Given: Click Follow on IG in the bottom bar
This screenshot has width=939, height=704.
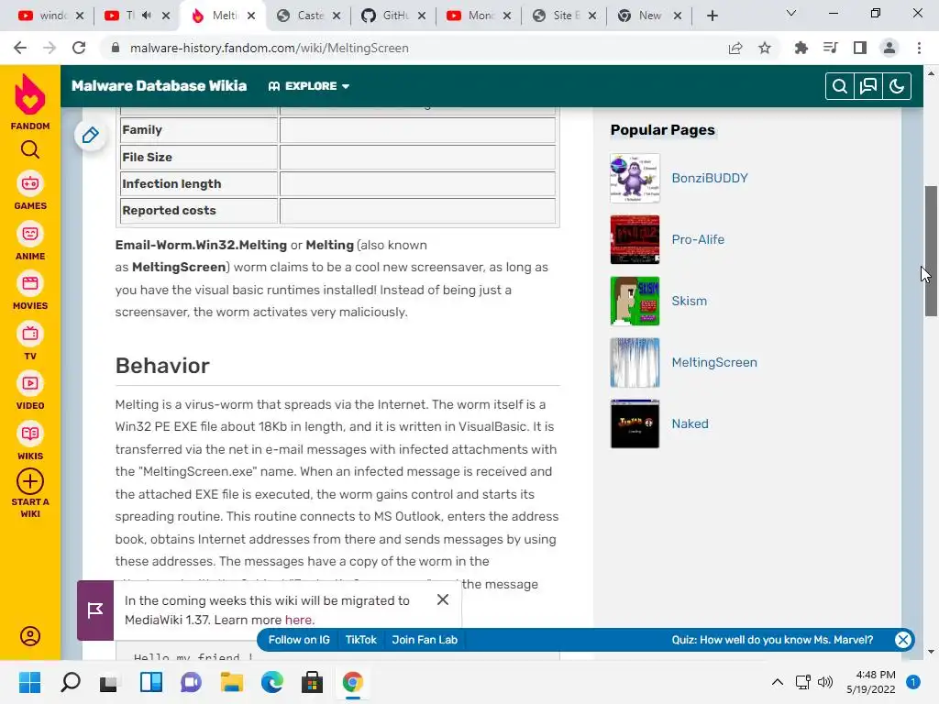Looking at the screenshot, I should tap(299, 639).
